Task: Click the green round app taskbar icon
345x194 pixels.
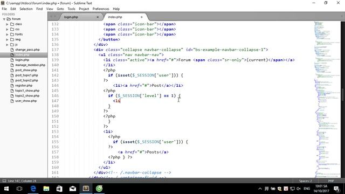Action: (x=99, y=189)
